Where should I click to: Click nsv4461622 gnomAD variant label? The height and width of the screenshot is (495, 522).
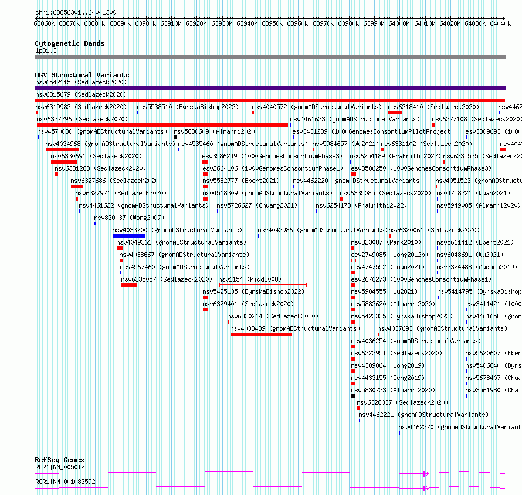point(144,205)
